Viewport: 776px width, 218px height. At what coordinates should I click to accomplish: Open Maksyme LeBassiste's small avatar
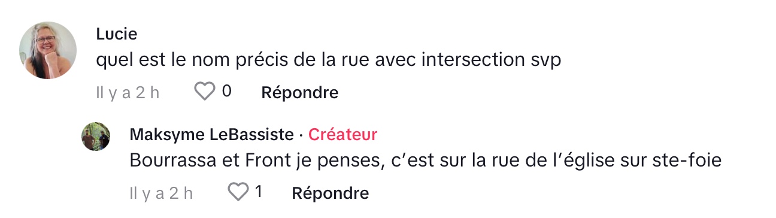click(96, 137)
